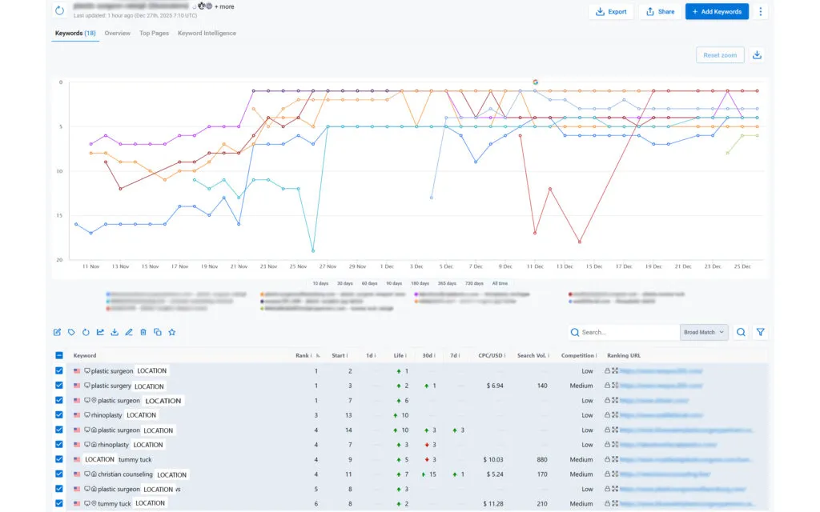
Task: Switch to the Keywords (18) tab
Action: pyautogui.click(x=75, y=33)
